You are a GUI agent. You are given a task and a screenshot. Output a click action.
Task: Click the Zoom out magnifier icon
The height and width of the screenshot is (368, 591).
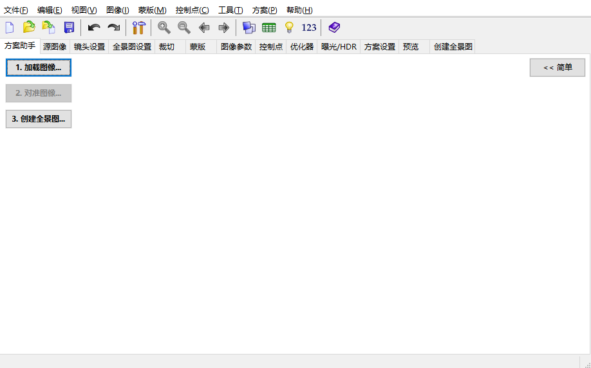(184, 27)
